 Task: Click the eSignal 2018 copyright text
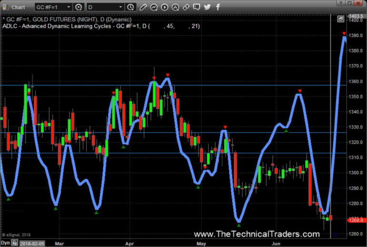[16, 235]
